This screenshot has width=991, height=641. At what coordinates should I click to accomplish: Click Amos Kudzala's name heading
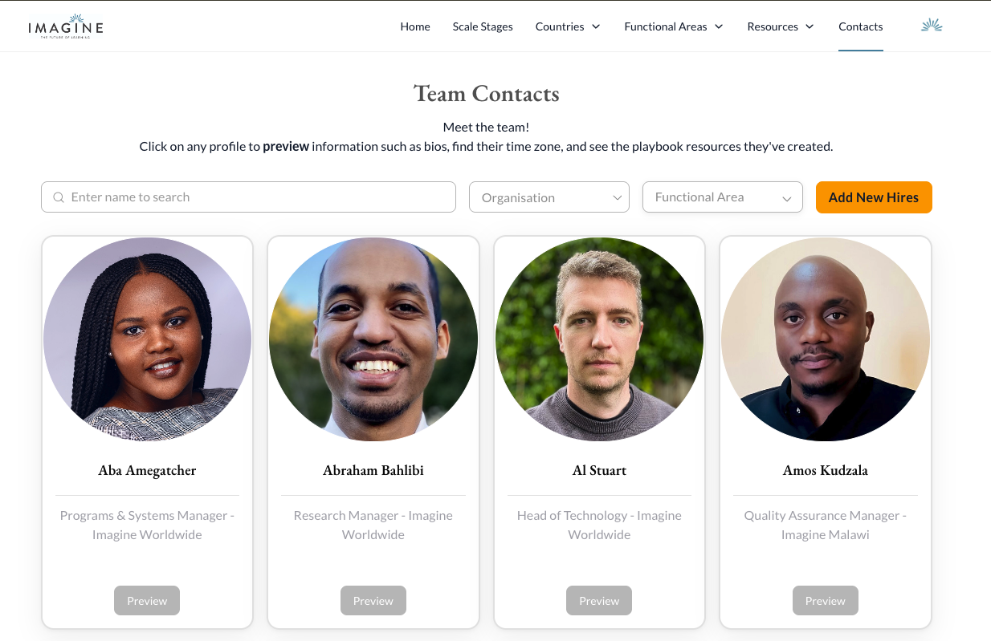[x=826, y=470]
